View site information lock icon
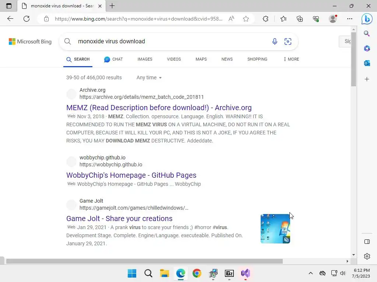 pos(46,19)
